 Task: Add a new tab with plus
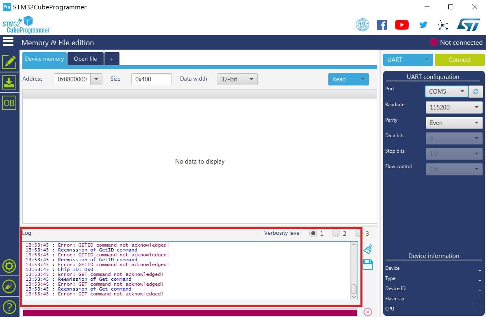(112, 59)
